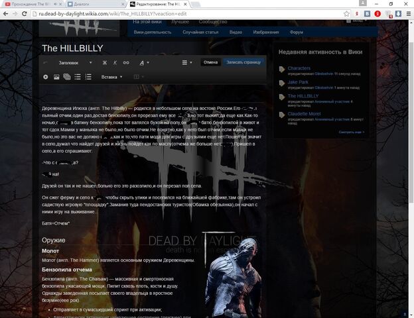Open the Изображения section
The image size is (414, 318).
tap(266, 32)
